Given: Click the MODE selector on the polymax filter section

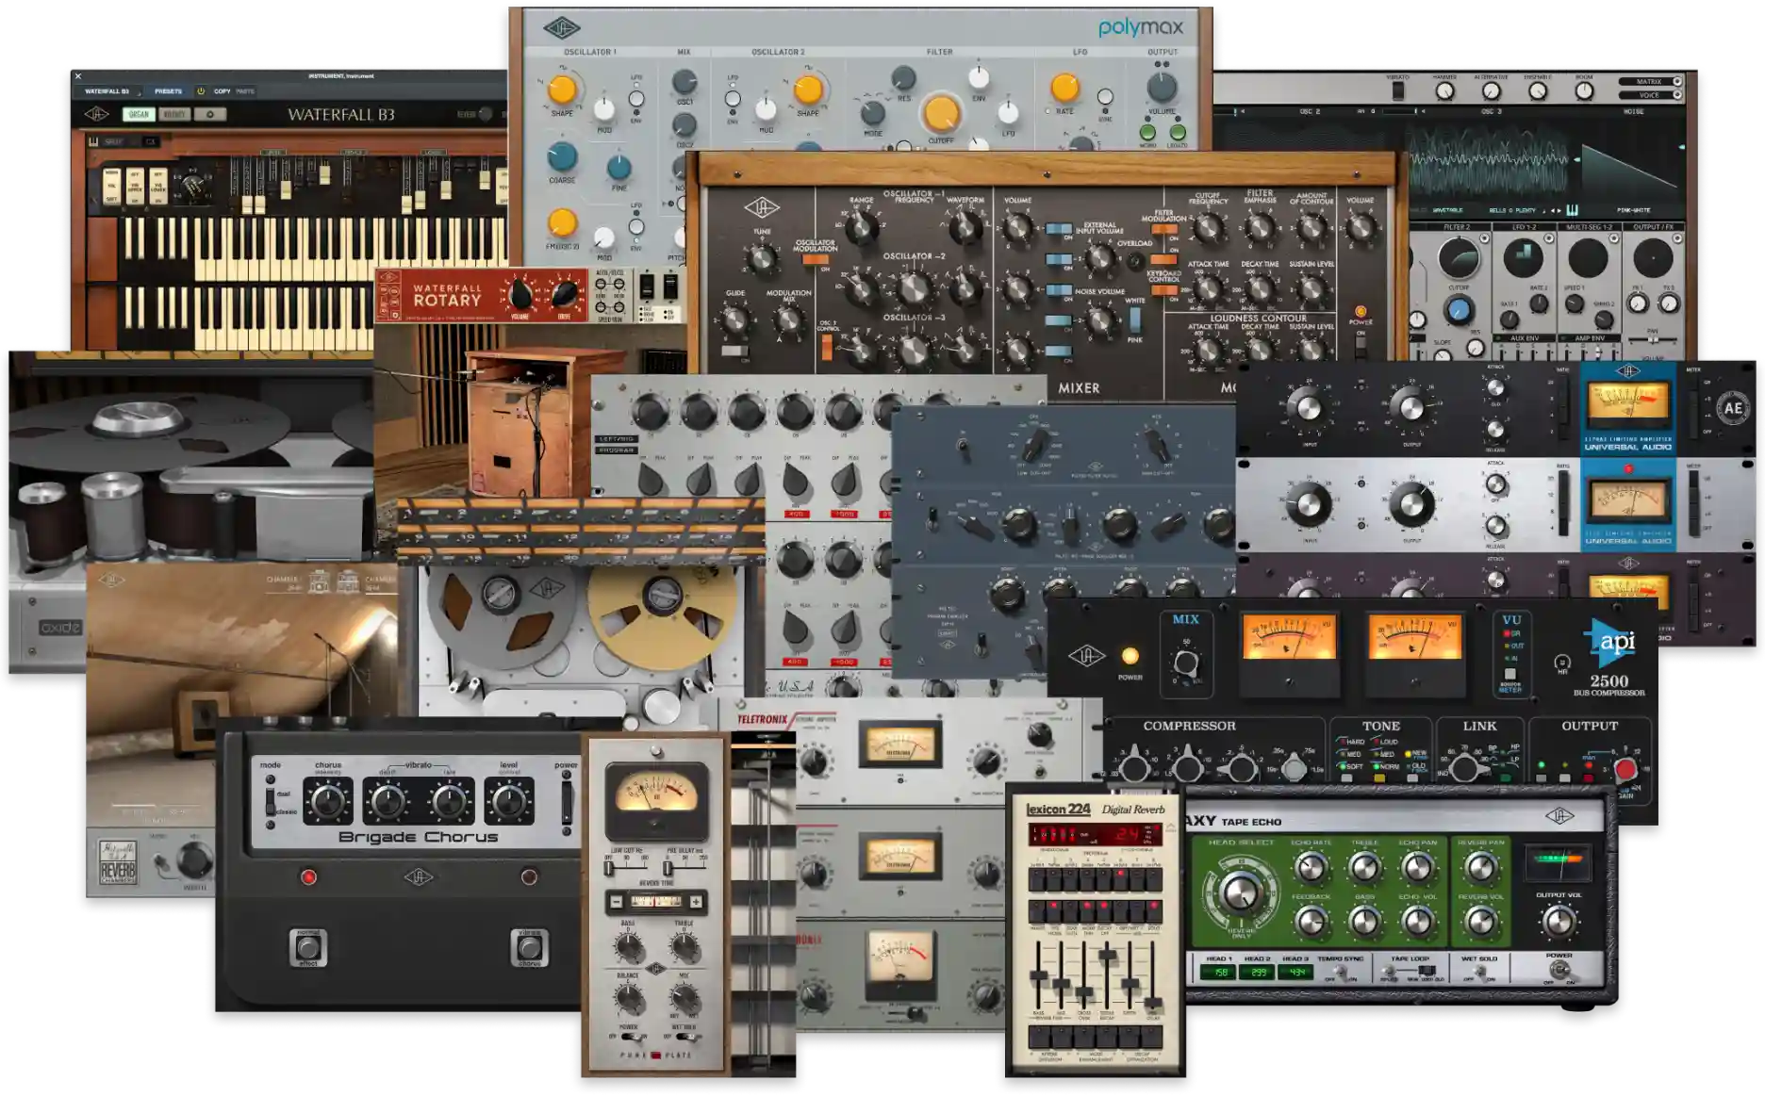Looking at the screenshot, I should pyautogui.click(x=874, y=112).
